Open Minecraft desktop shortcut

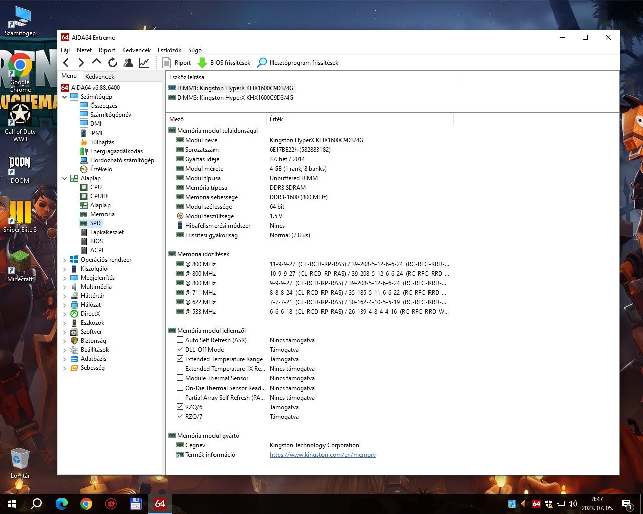click(x=20, y=266)
